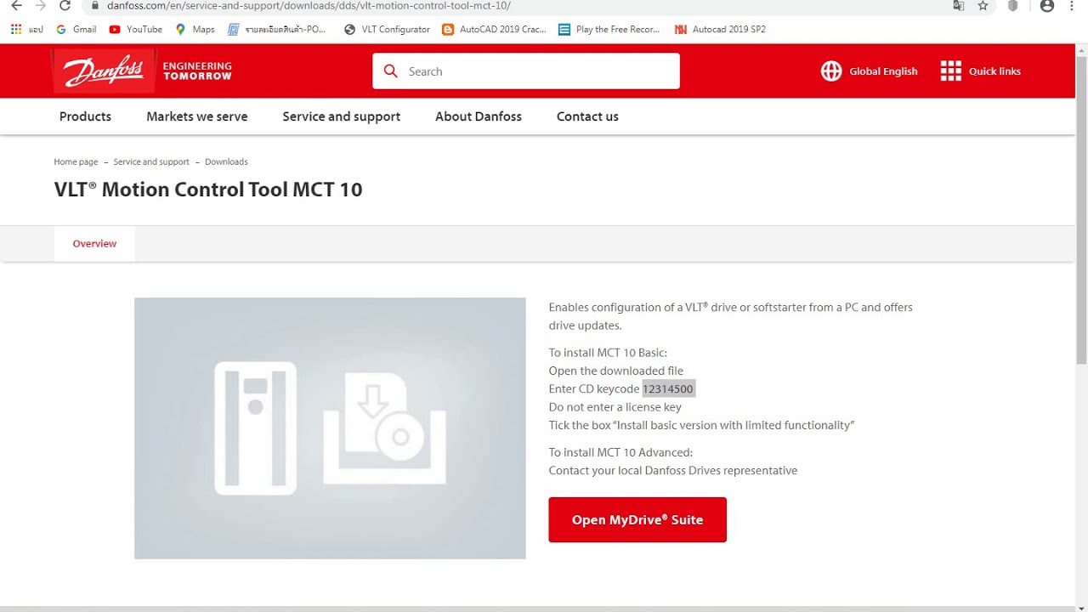Open the Autocad 2019 SP2 bookmark
This screenshot has height=612, width=1088.
720,29
